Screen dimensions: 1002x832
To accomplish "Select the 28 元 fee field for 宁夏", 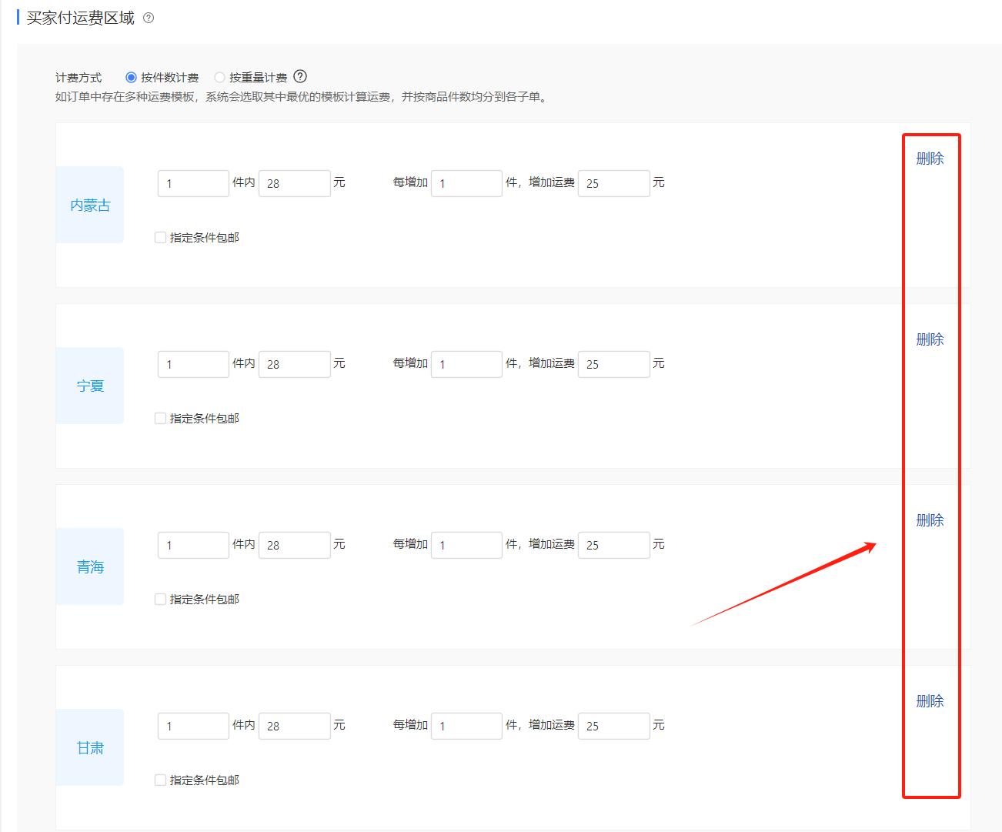I will coord(294,363).
